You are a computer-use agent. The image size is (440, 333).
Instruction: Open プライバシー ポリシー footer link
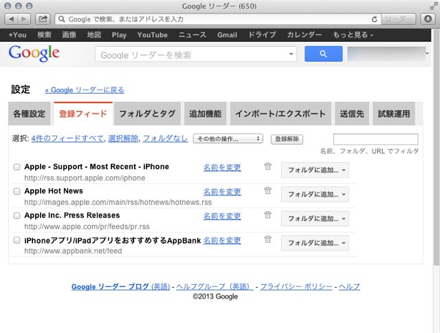point(296,286)
